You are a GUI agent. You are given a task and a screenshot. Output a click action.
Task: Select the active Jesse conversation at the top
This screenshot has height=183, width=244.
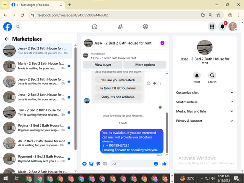point(37,51)
